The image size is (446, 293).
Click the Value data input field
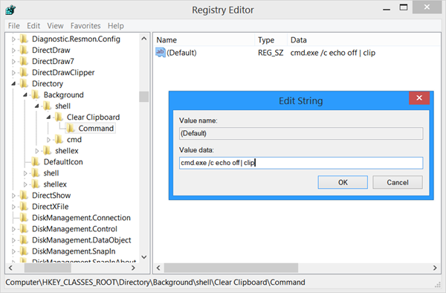(301, 163)
